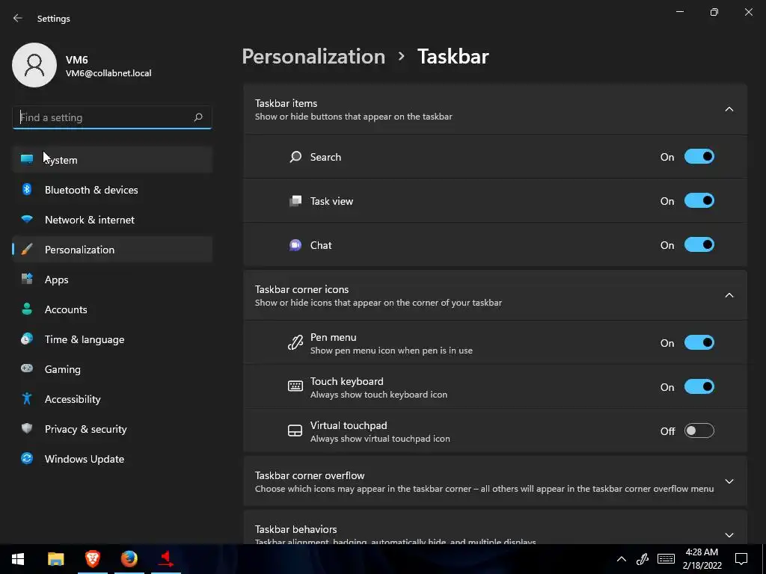This screenshot has height=574, width=766.
Task: Select System in the sidebar
Action: coord(112,160)
